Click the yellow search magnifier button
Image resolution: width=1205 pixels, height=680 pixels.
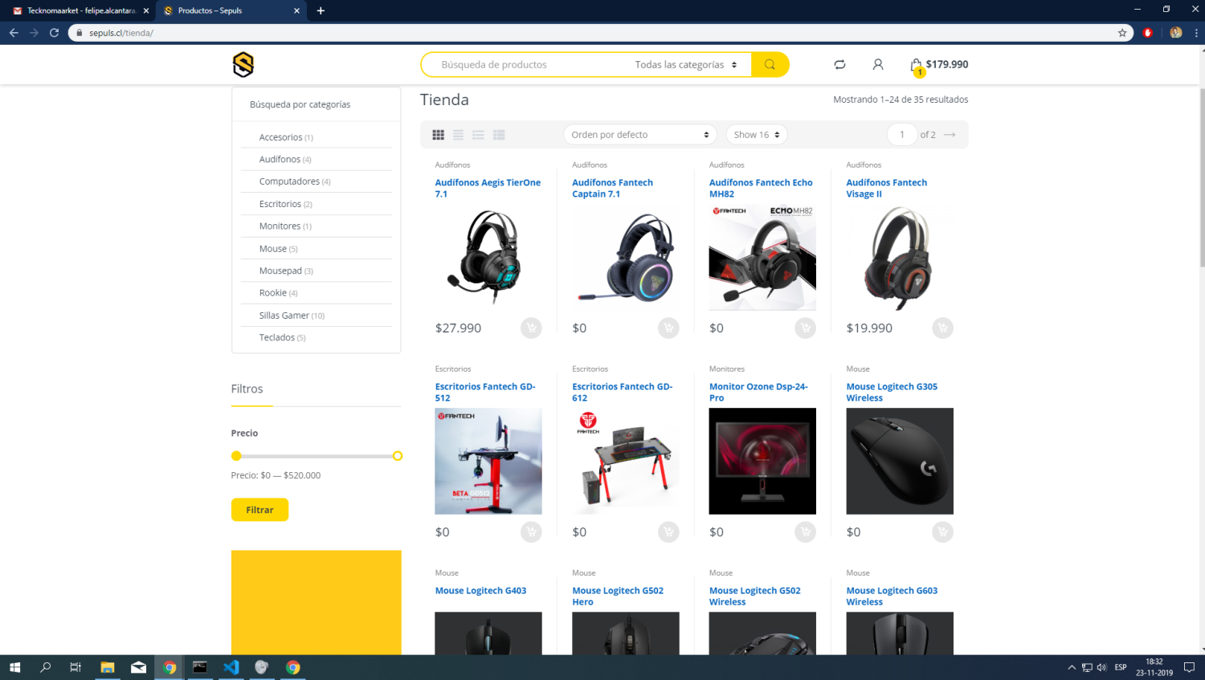770,64
